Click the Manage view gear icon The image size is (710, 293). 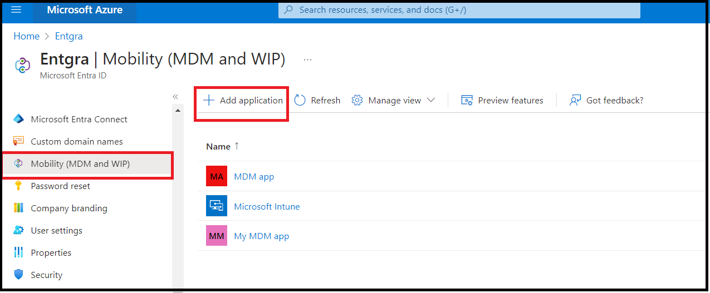coord(357,100)
